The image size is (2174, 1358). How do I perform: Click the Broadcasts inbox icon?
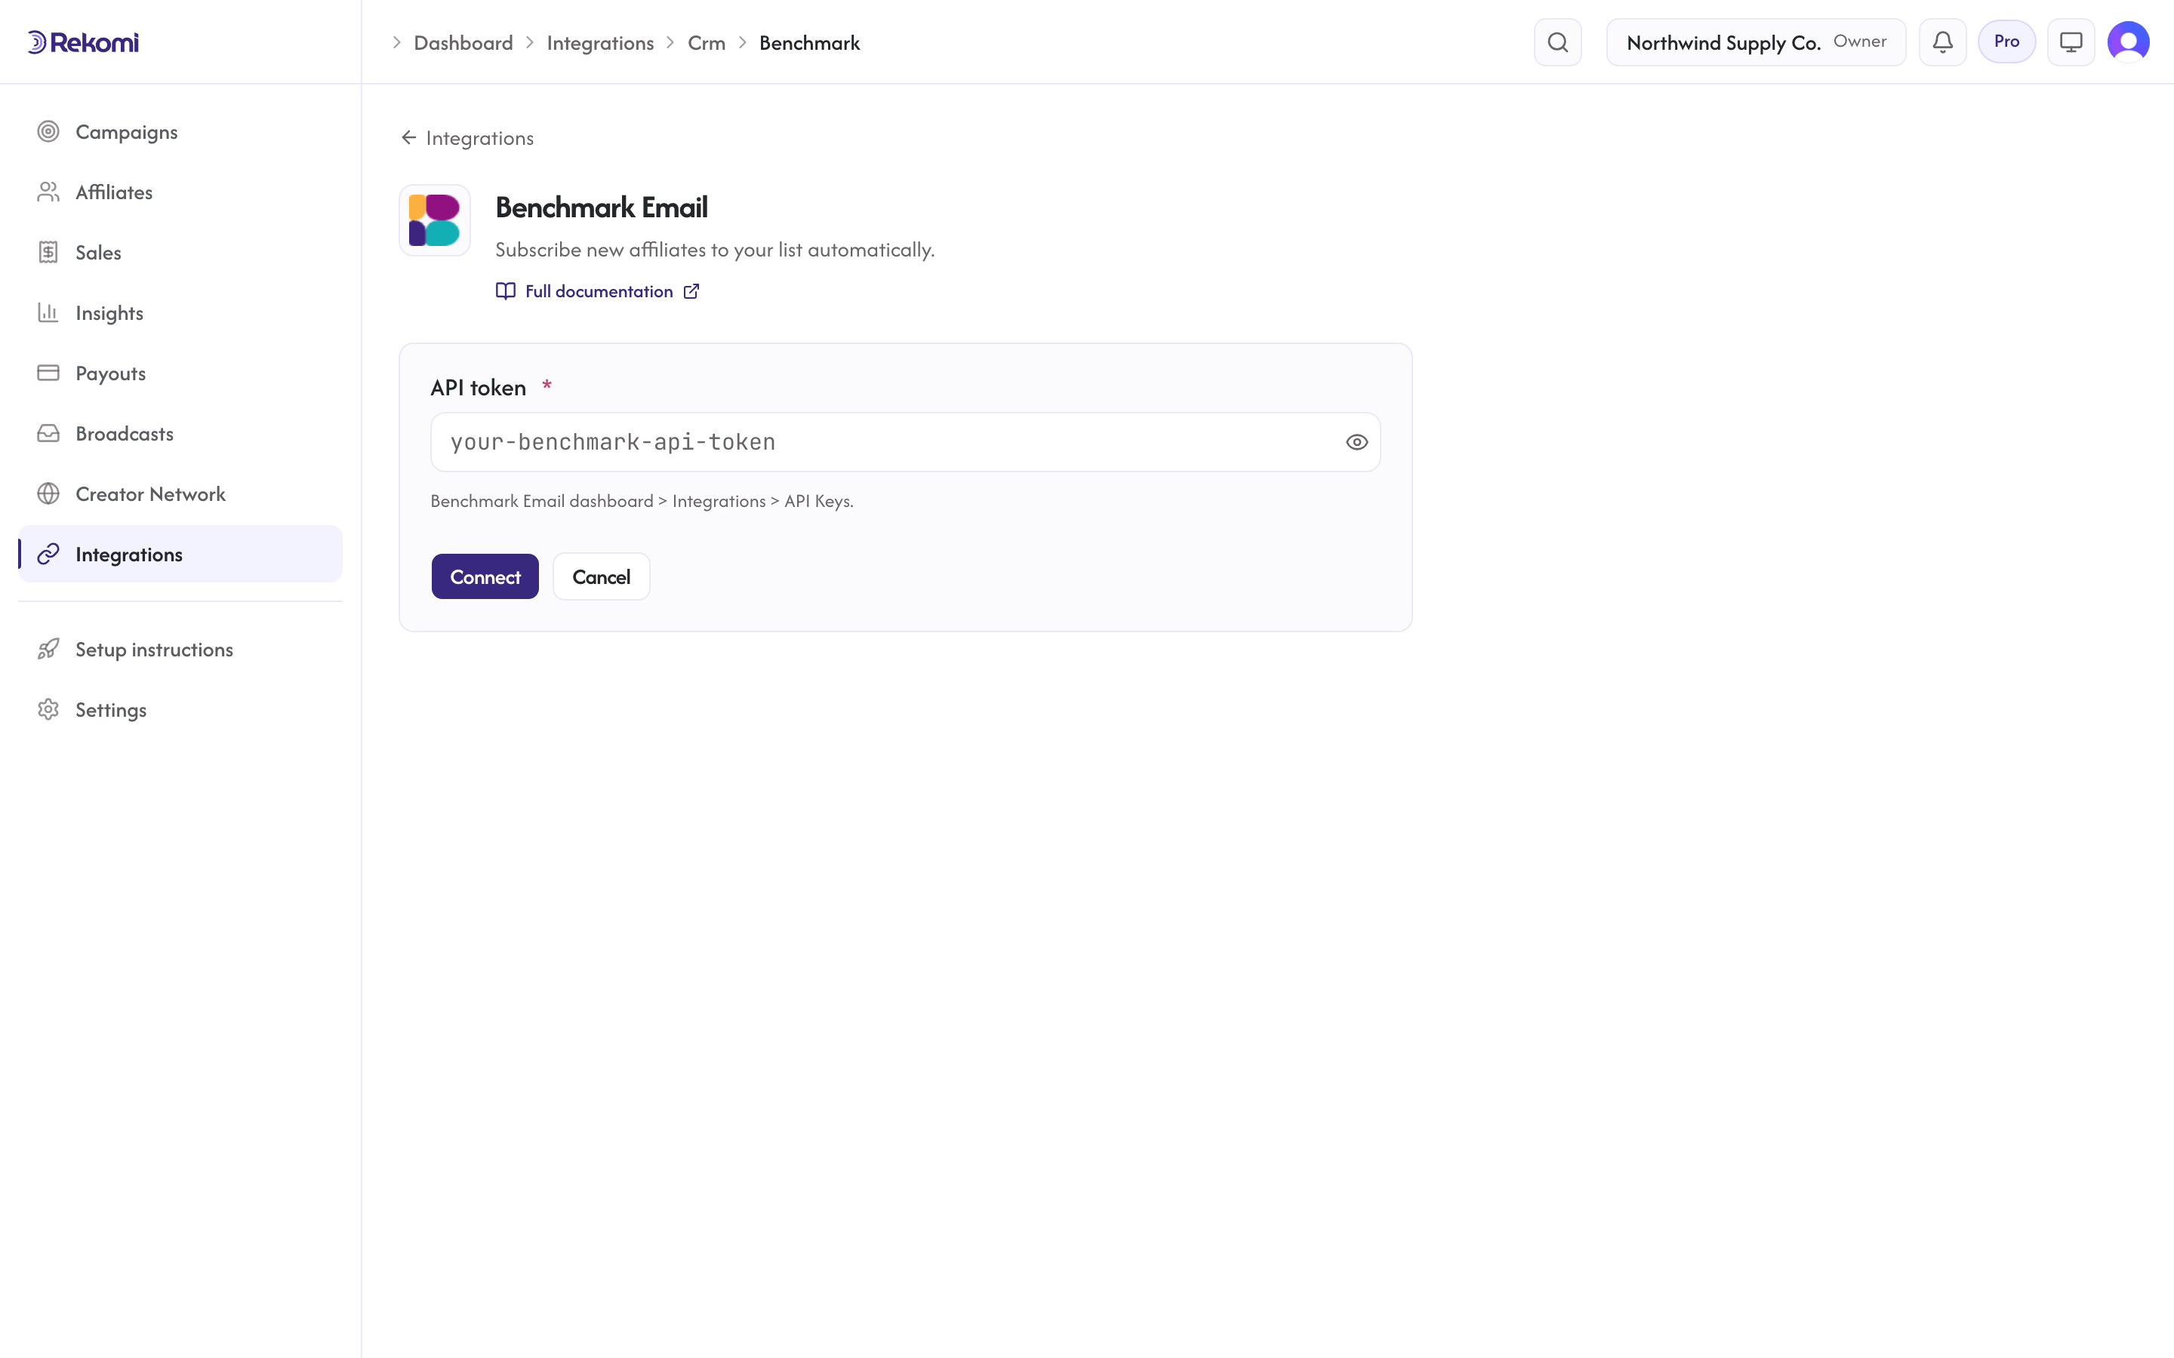48,434
